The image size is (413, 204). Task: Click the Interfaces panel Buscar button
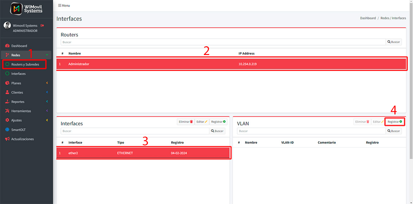(217, 131)
